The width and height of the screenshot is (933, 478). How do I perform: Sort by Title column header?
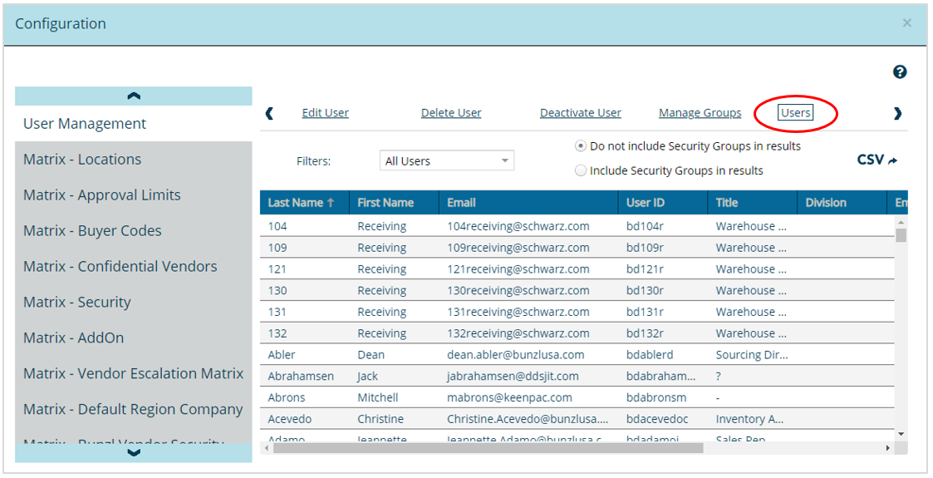[752, 203]
